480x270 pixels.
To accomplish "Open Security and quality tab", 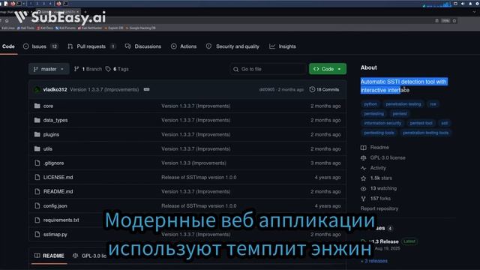I will [x=232, y=46].
